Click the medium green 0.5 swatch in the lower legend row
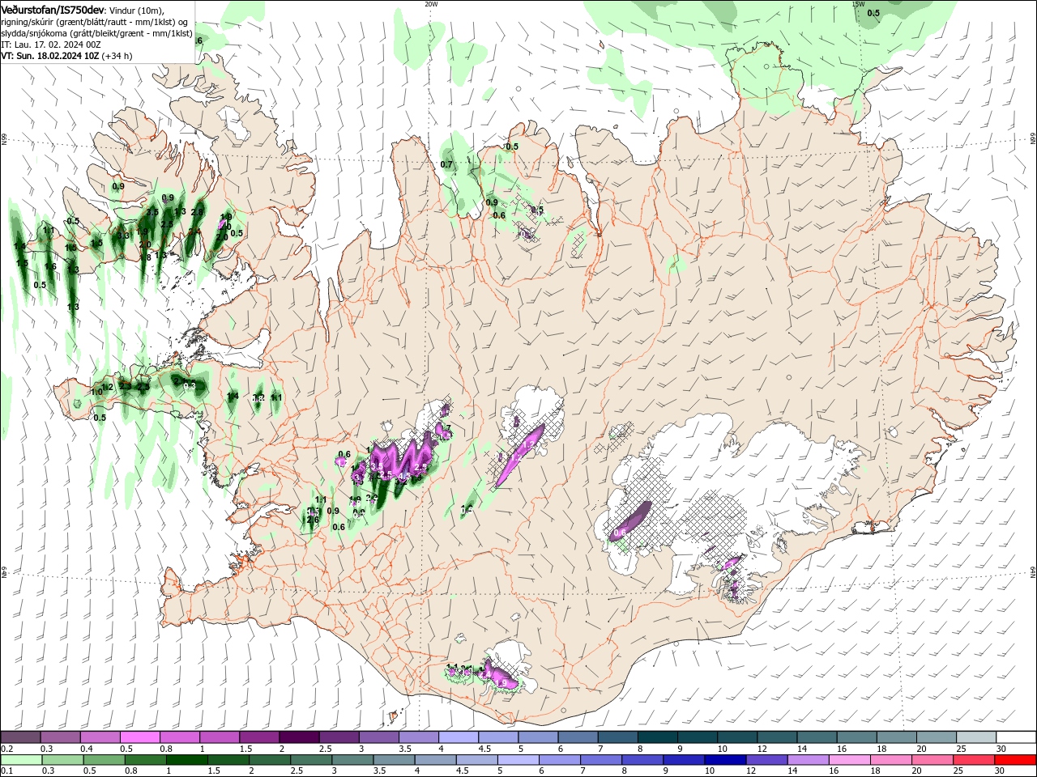This screenshot has width=1037, height=777. 104,760
